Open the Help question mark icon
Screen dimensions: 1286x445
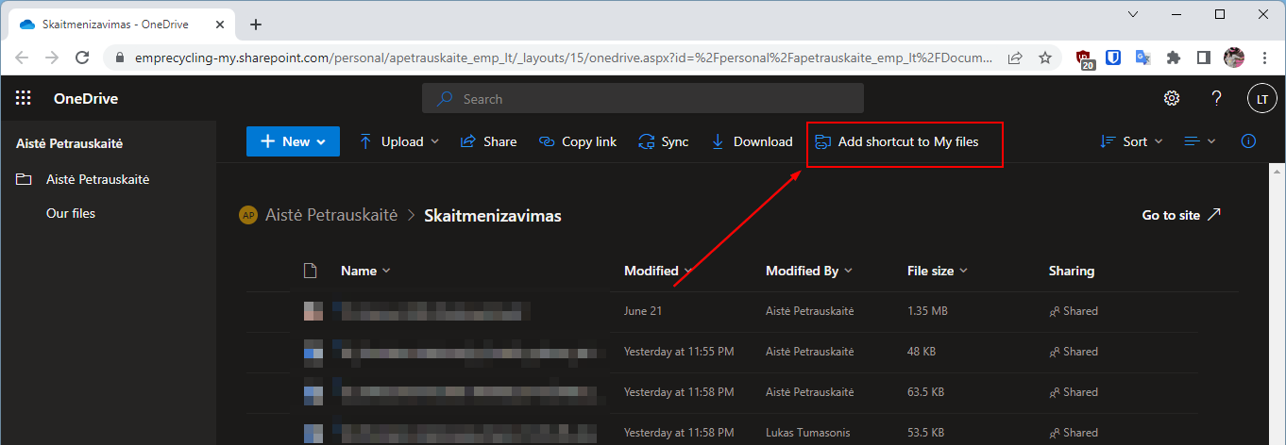pos(1217,98)
